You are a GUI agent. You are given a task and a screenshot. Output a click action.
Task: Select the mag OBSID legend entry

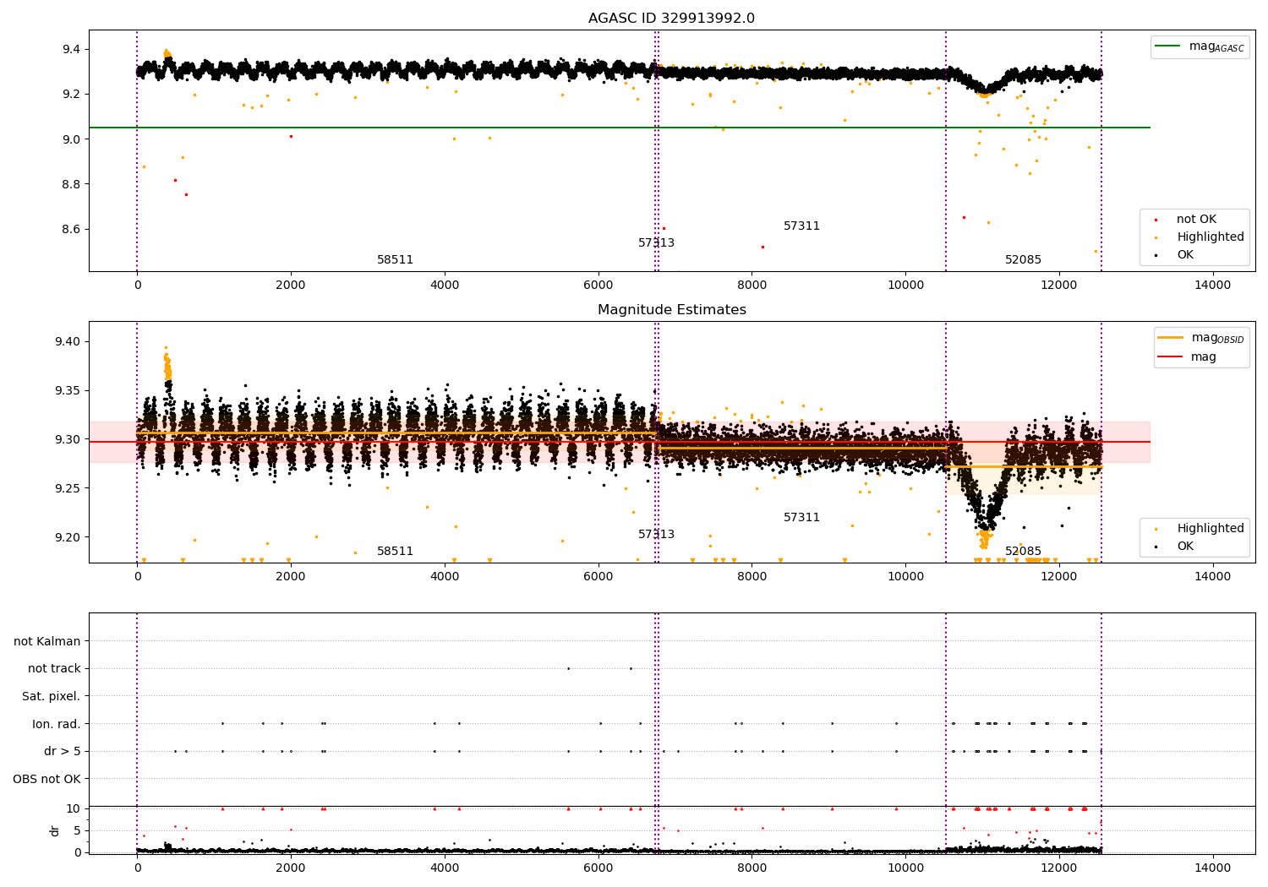(1201, 338)
